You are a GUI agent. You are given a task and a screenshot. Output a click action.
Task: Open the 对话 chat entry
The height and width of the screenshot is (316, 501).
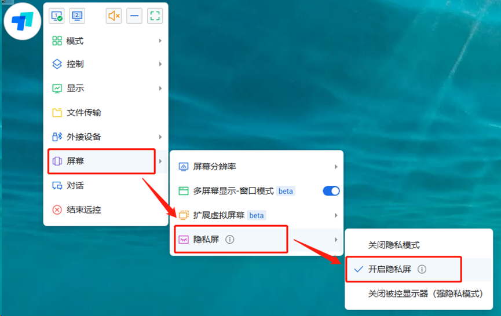point(106,185)
